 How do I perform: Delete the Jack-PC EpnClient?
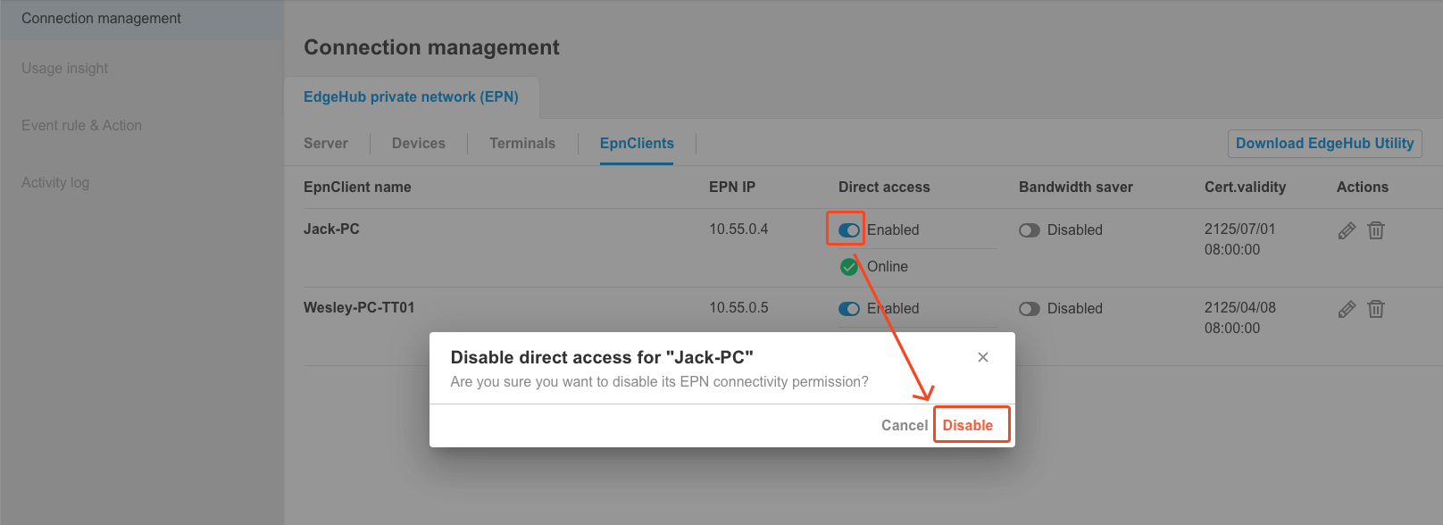(1375, 229)
